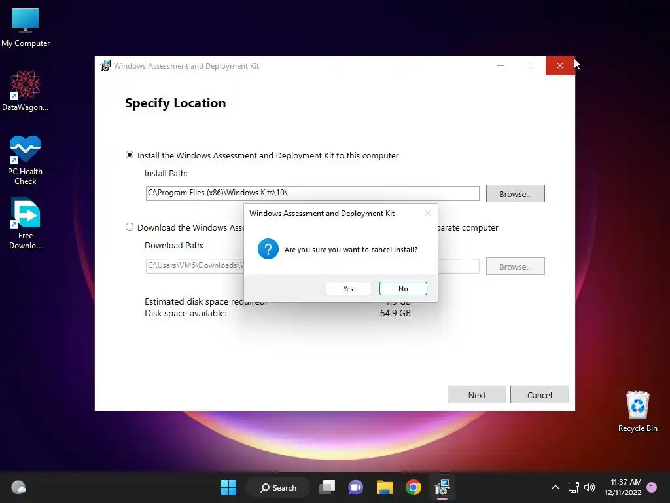
Task: Minimize the Deployment Kit setup window
Action: tap(501, 65)
